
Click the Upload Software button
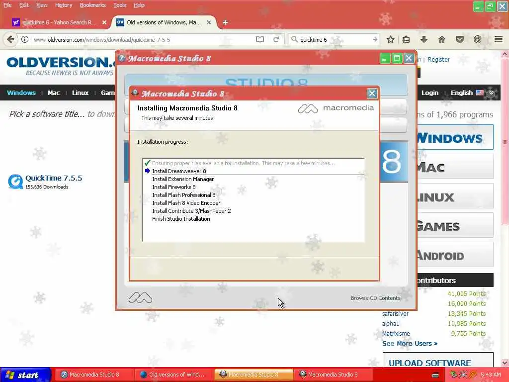click(x=438, y=360)
